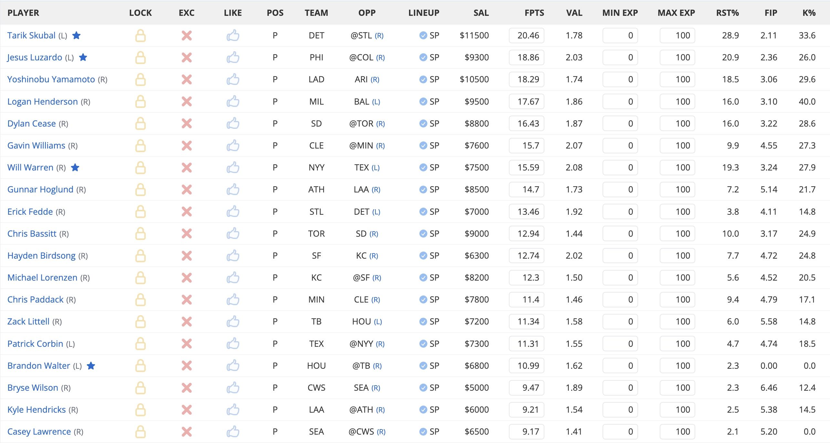Lock Gunnar Hoglund padlock icon

[x=140, y=190]
